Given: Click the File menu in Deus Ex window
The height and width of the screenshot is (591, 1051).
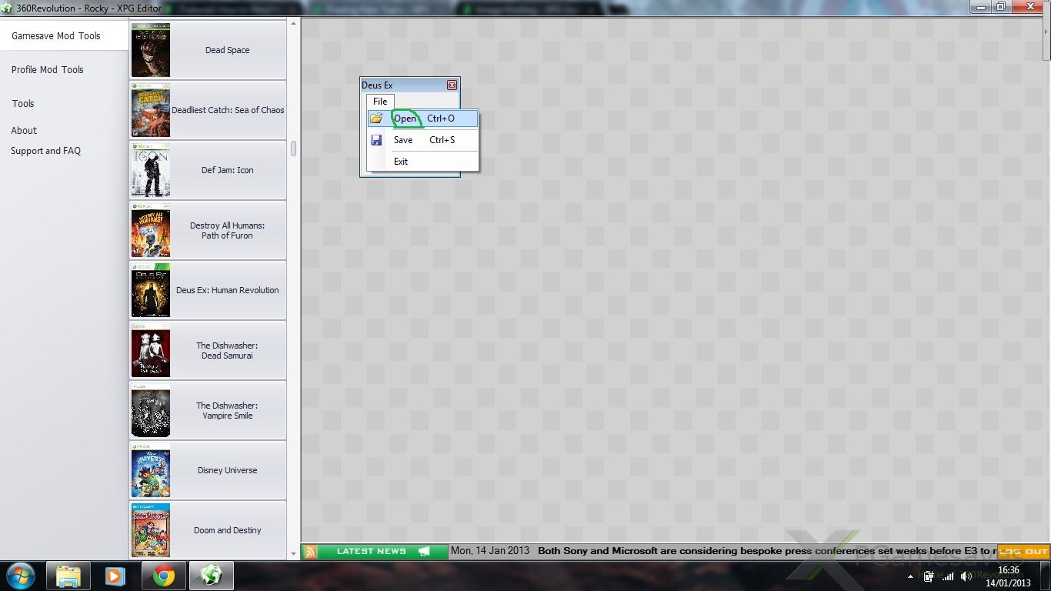Looking at the screenshot, I should [380, 102].
